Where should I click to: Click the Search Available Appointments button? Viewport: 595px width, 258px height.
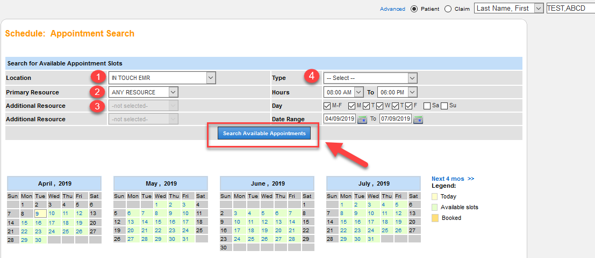pos(264,134)
